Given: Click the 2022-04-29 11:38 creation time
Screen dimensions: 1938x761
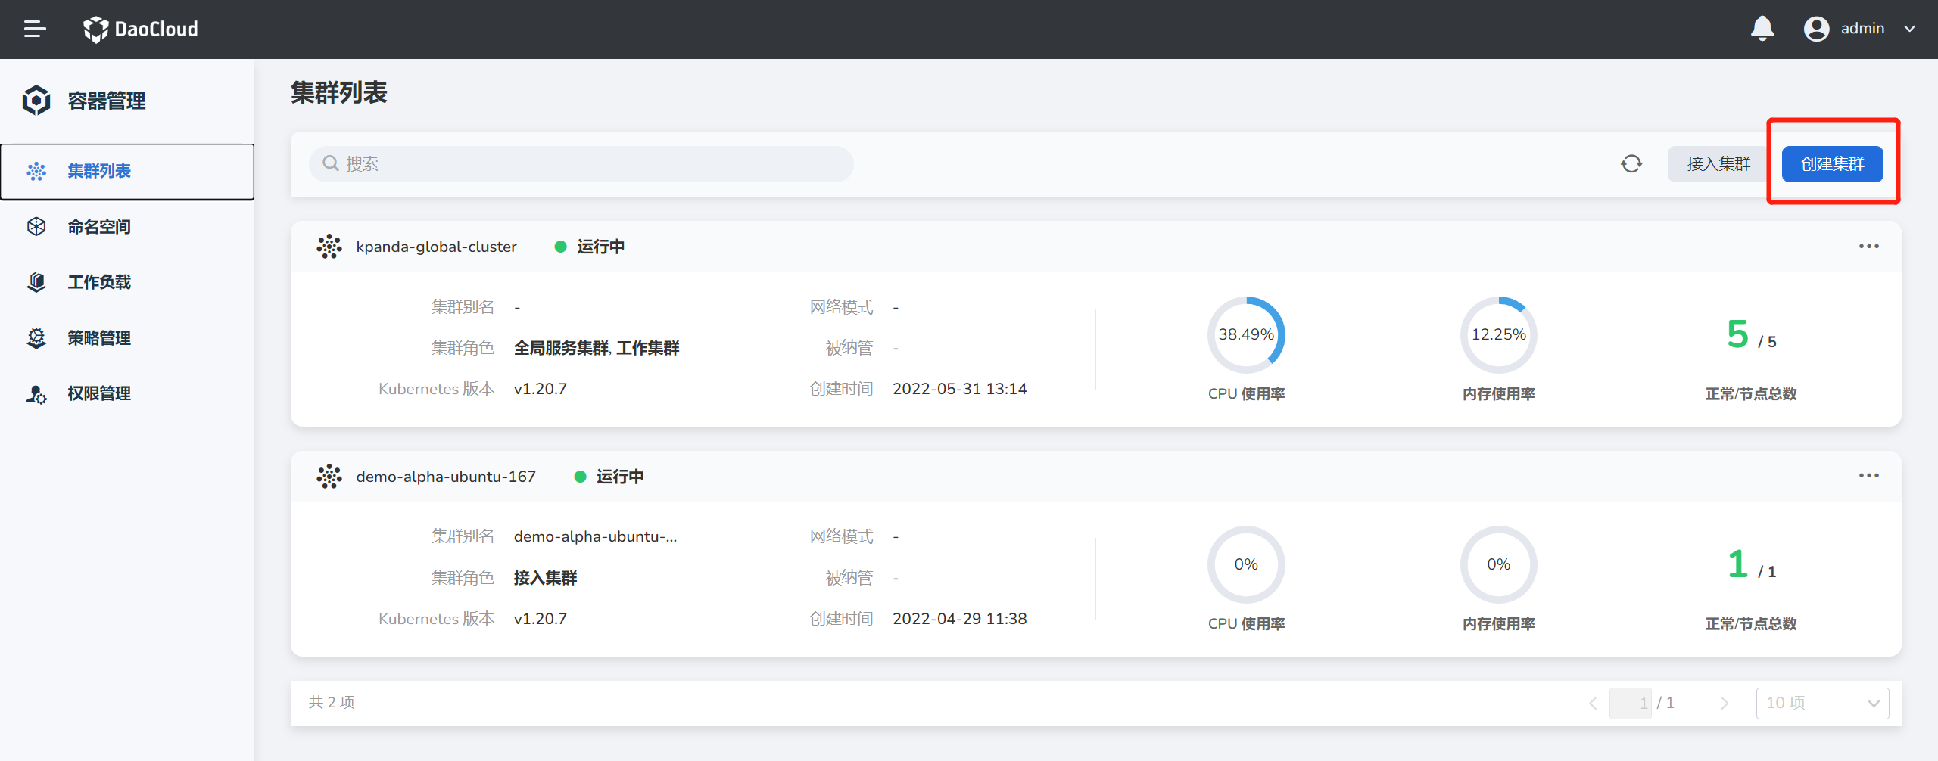Looking at the screenshot, I should [959, 619].
